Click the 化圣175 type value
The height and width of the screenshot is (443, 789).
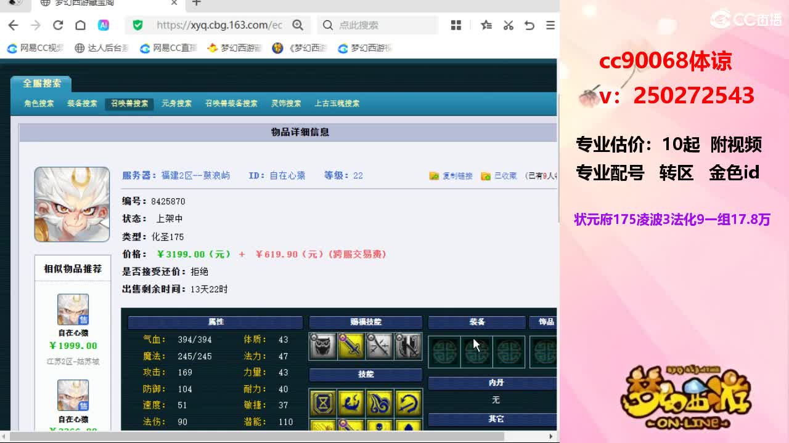[168, 237]
